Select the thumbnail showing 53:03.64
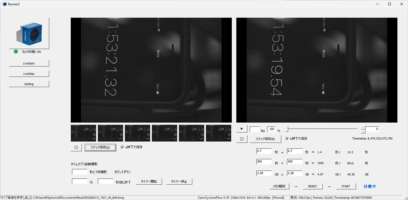Screen dimensions: 408x200 [x=83, y=133]
